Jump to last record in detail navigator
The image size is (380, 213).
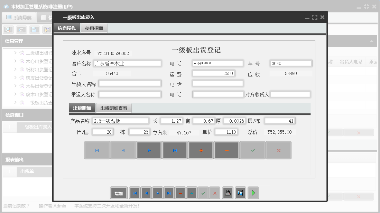coord(175,150)
